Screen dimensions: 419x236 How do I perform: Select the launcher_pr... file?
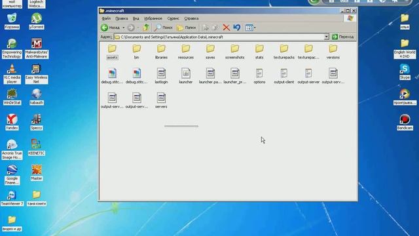(x=235, y=76)
